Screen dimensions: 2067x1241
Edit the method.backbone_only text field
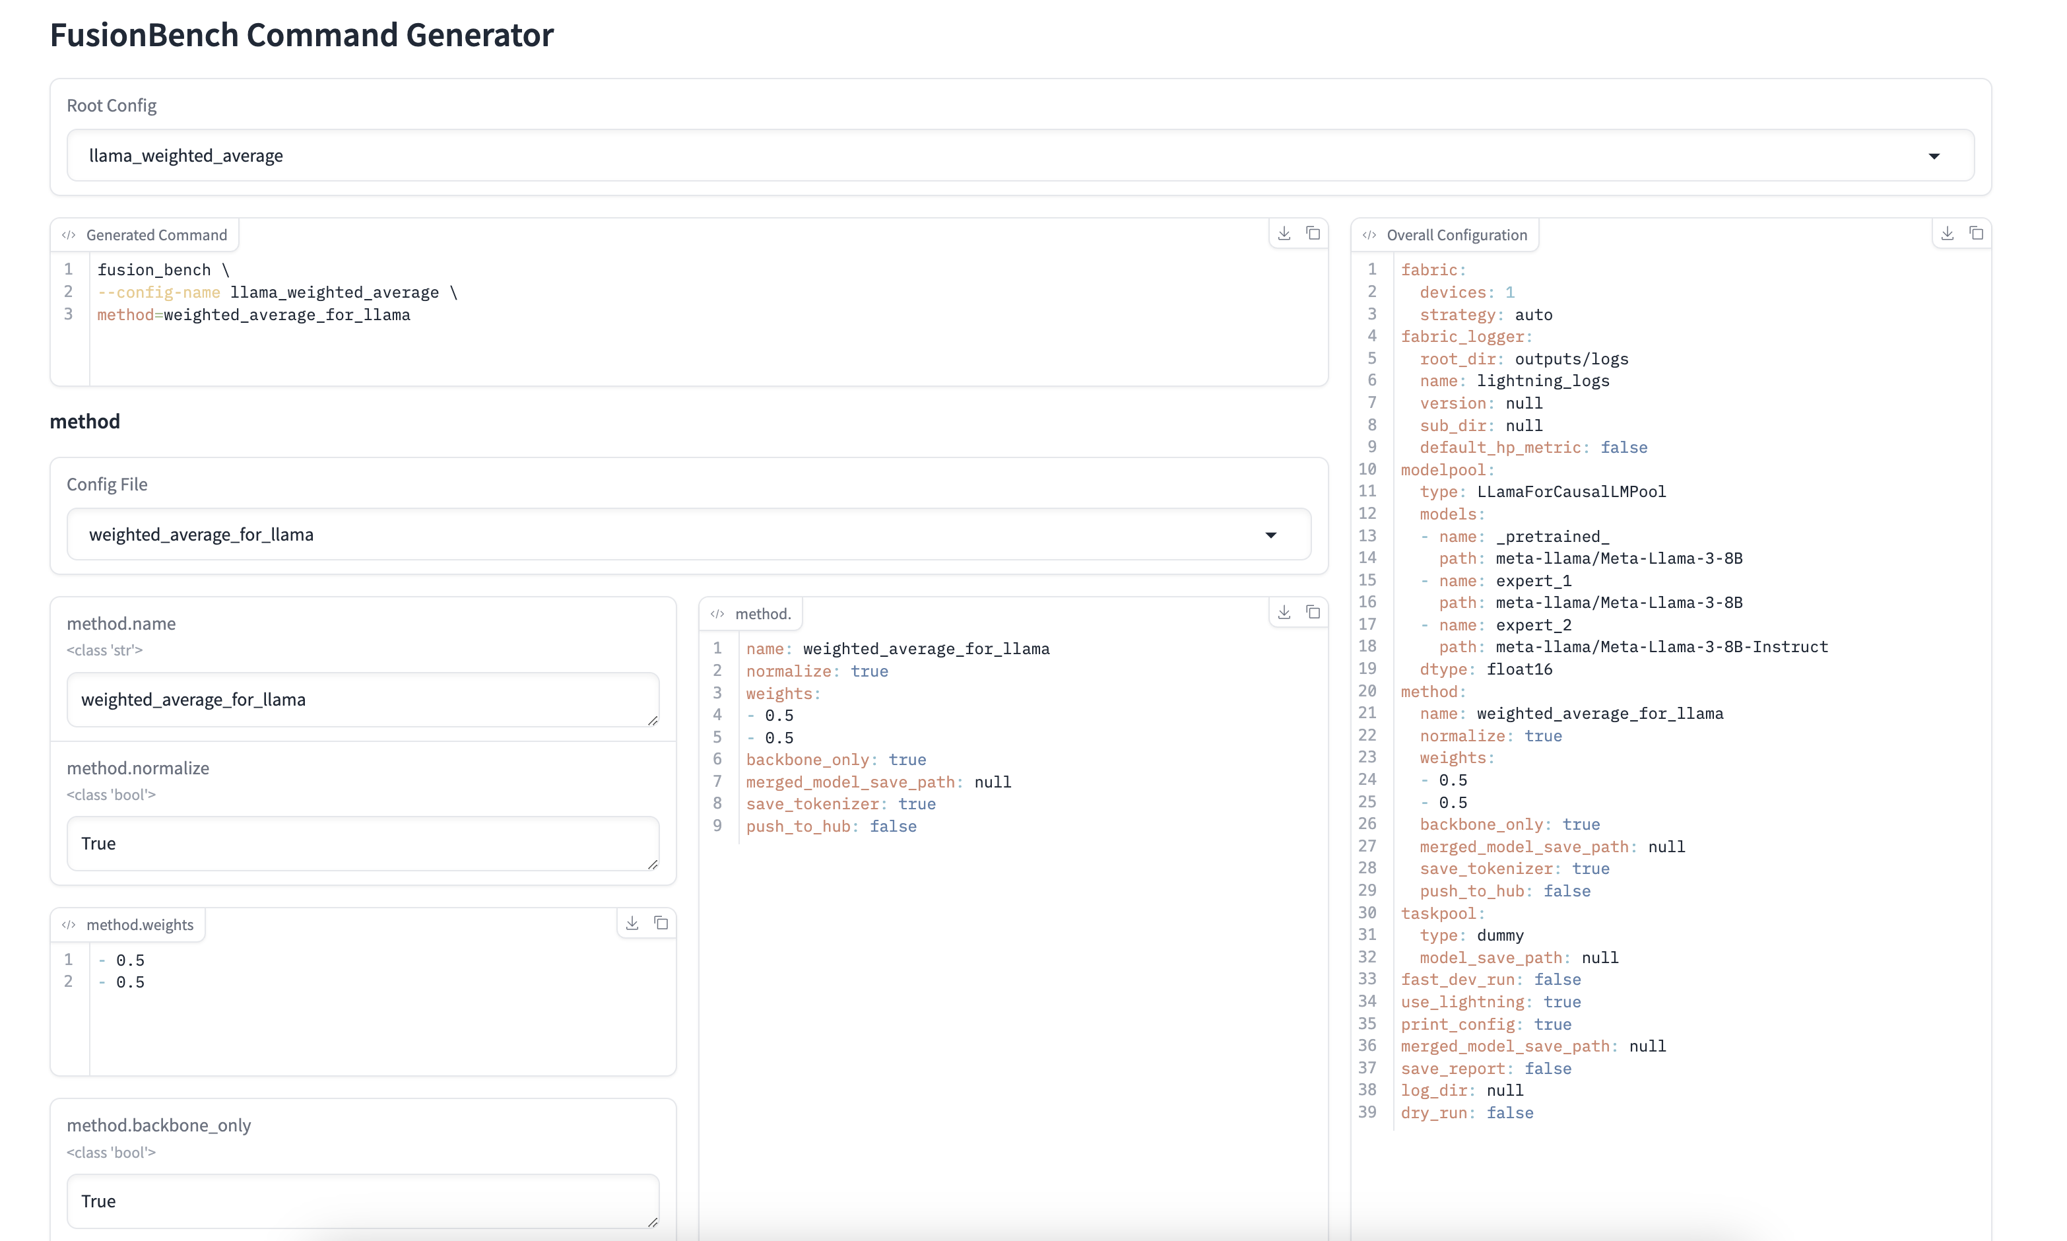363,1201
